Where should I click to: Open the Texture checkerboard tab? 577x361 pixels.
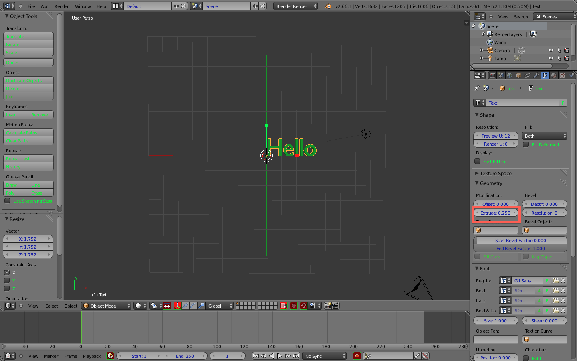pos(563,75)
